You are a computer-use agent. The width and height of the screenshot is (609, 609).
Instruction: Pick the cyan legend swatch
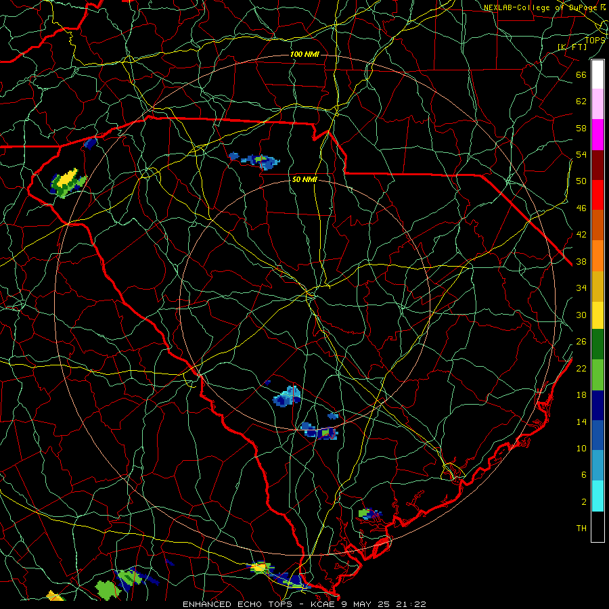click(597, 496)
